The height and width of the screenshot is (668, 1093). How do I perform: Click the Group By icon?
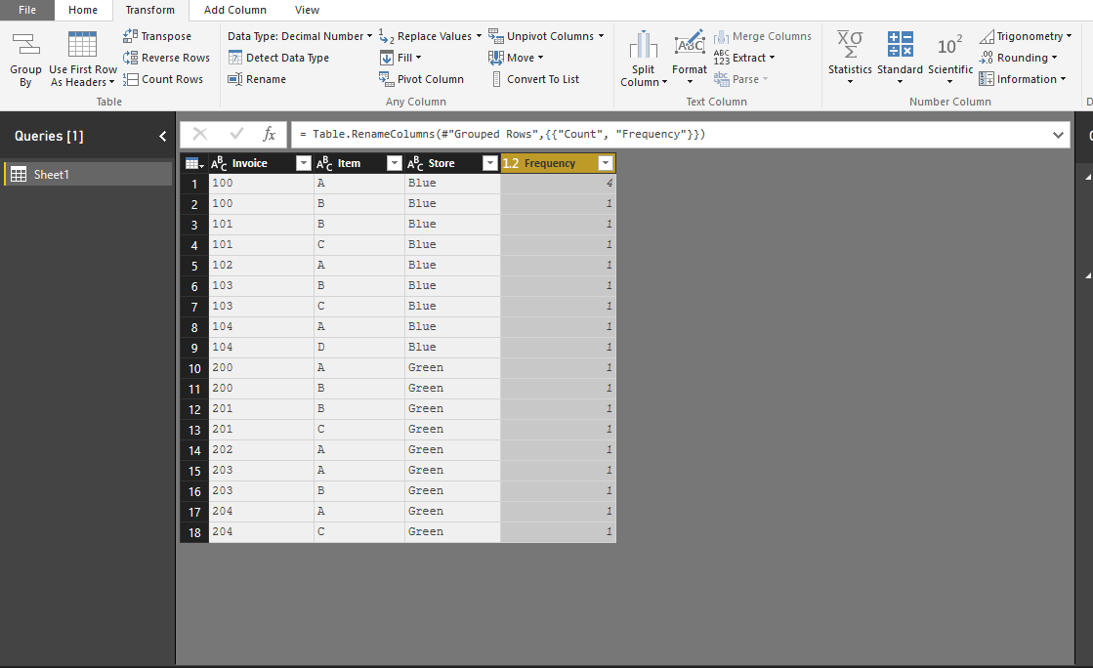[25, 45]
